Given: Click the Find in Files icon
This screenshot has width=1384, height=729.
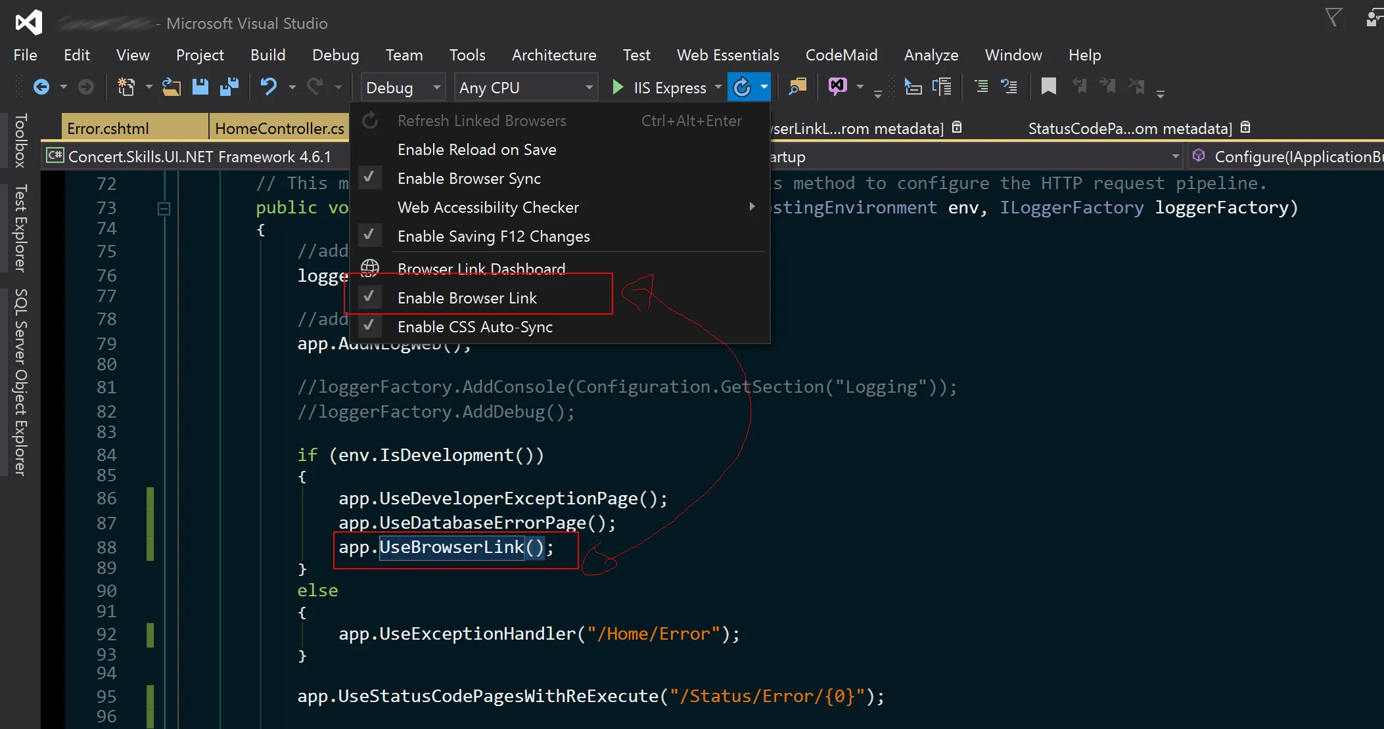Looking at the screenshot, I should coord(797,87).
